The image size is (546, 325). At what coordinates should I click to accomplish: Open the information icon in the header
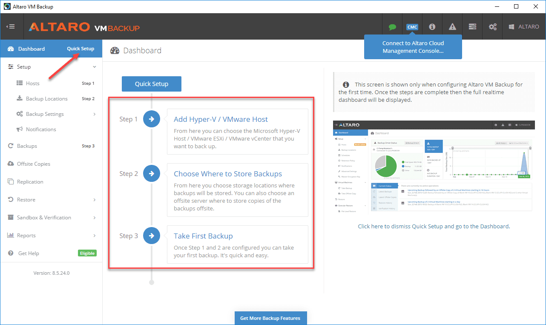[x=432, y=27]
